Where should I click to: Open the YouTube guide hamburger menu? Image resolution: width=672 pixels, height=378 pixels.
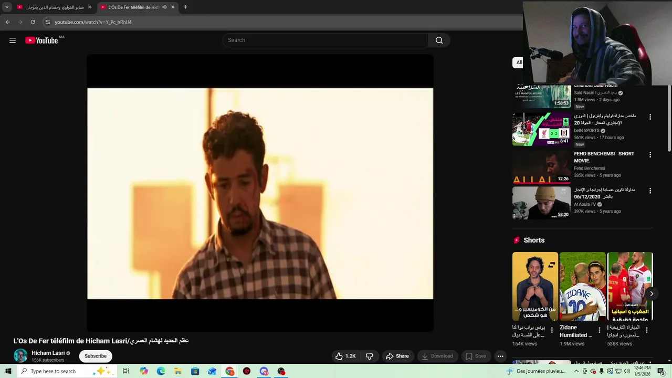[x=13, y=40]
